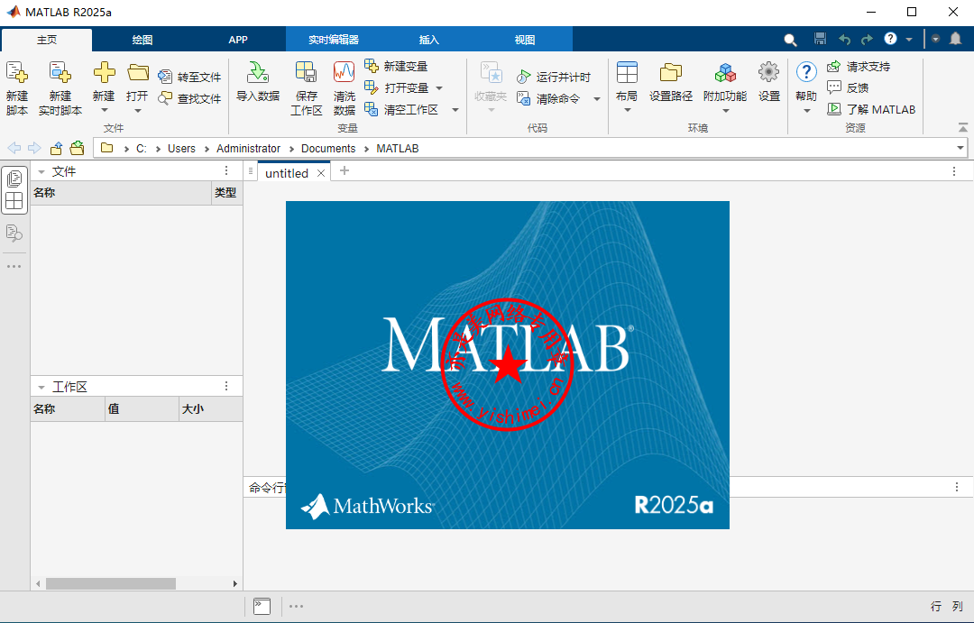This screenshot has height=623, width=974.
Task: Collapse the 文件 panel
Action: pyautogui.click(x=41, y=171)
